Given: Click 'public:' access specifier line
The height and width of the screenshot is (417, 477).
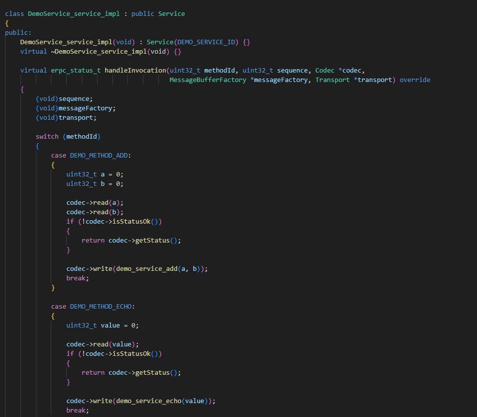Looking at the screenshot, I should [x=18, y=33].
